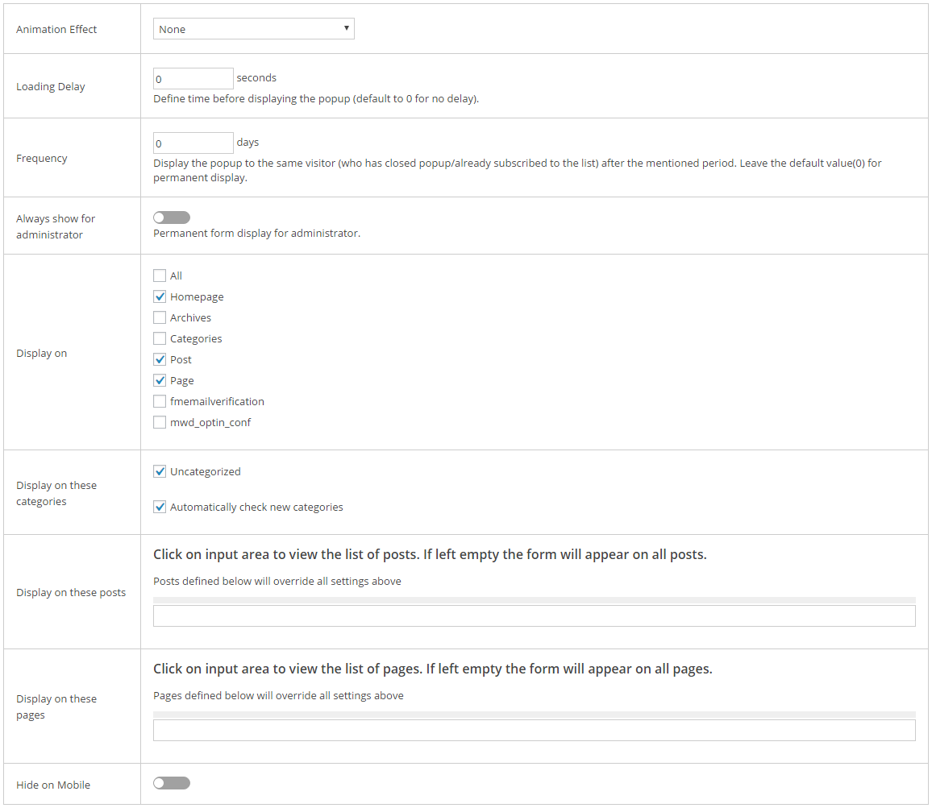Turn on the Hide on Mobile toggle

(172, 783)
